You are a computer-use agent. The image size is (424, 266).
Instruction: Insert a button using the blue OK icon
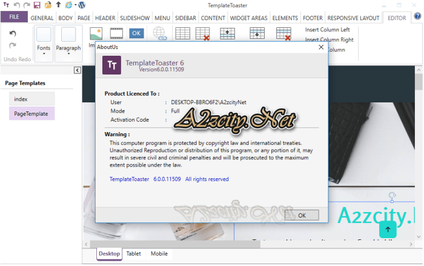point(136,33)
